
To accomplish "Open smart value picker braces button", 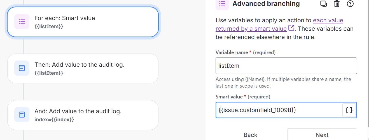I will [x=349, y=110].
